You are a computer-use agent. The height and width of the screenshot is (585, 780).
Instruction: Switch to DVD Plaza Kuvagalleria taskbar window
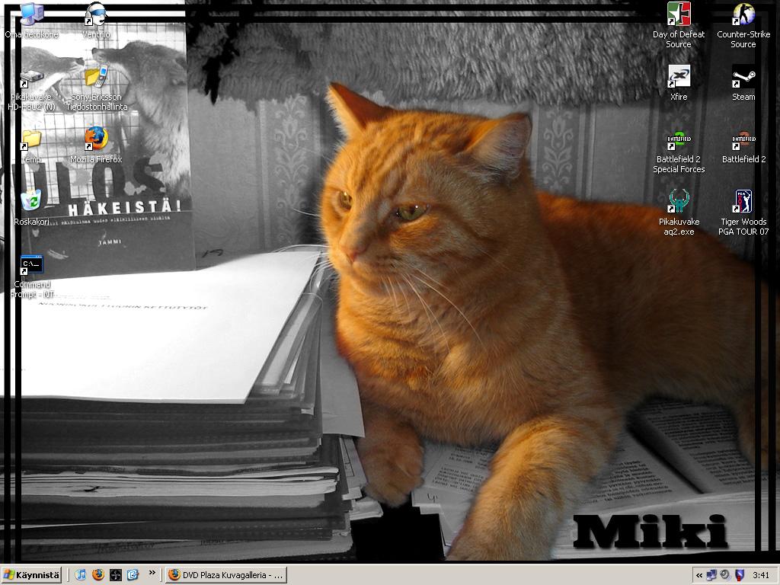(225, 575)
